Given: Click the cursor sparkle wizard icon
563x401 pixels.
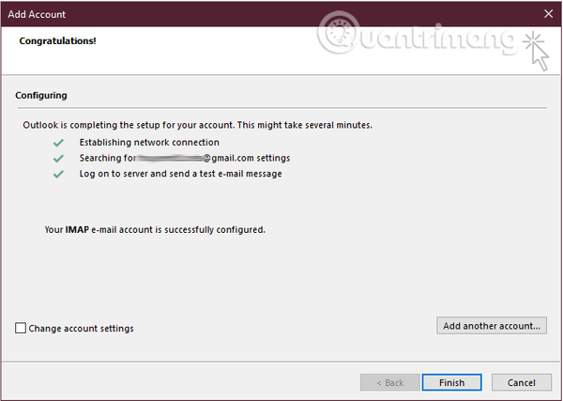Looking at the screenshot, I should click(536, 51).
